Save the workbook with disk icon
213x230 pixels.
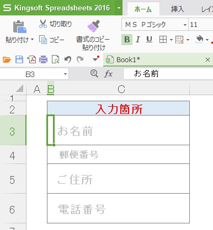pos(19,59)
